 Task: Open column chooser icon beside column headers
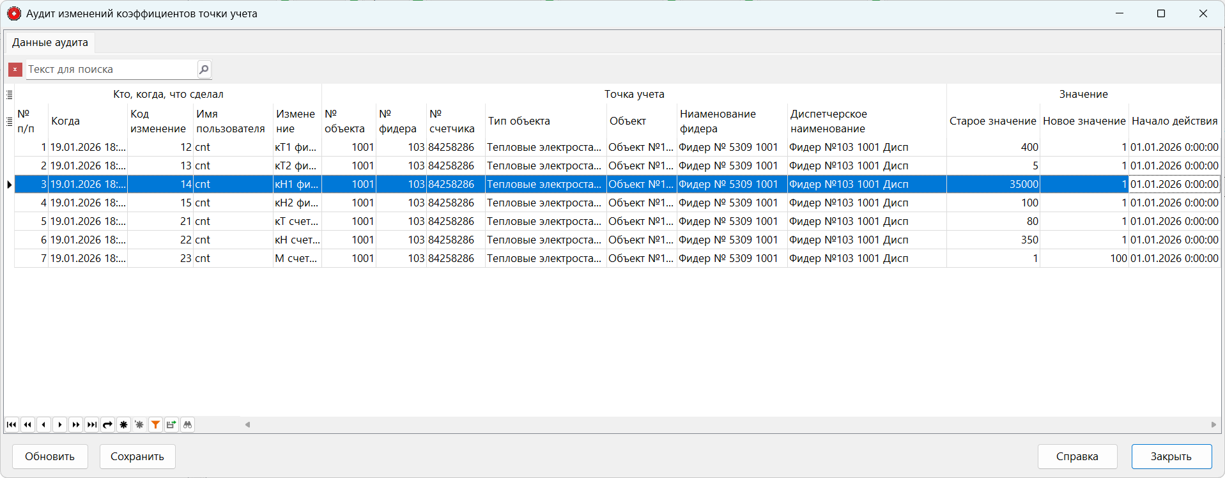tap(9, 121)
